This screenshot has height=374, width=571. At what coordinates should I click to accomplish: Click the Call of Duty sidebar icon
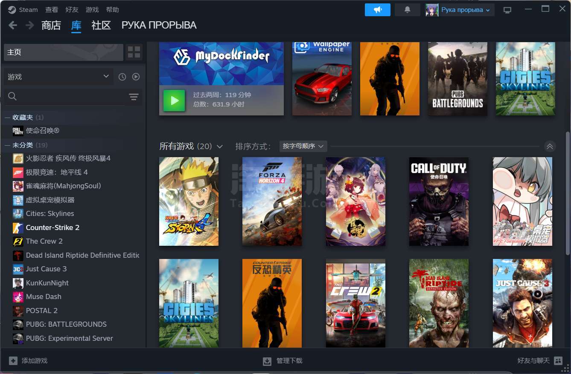coord(18,131)
